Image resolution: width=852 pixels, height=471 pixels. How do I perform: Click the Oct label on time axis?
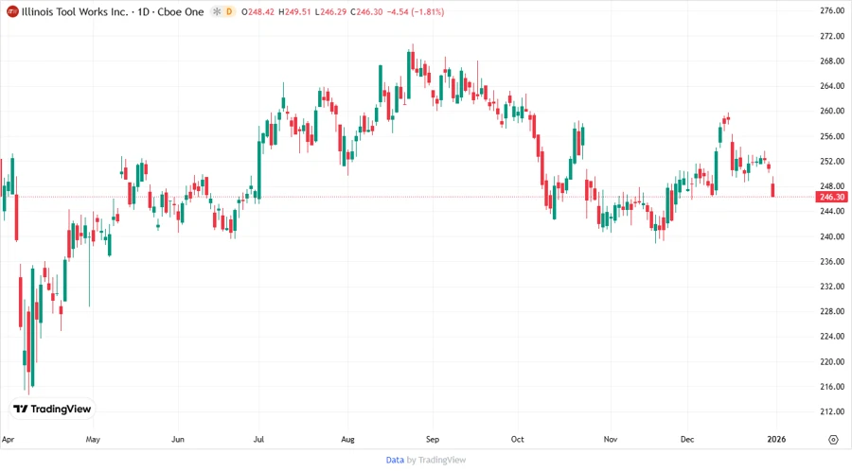[517, 440]
